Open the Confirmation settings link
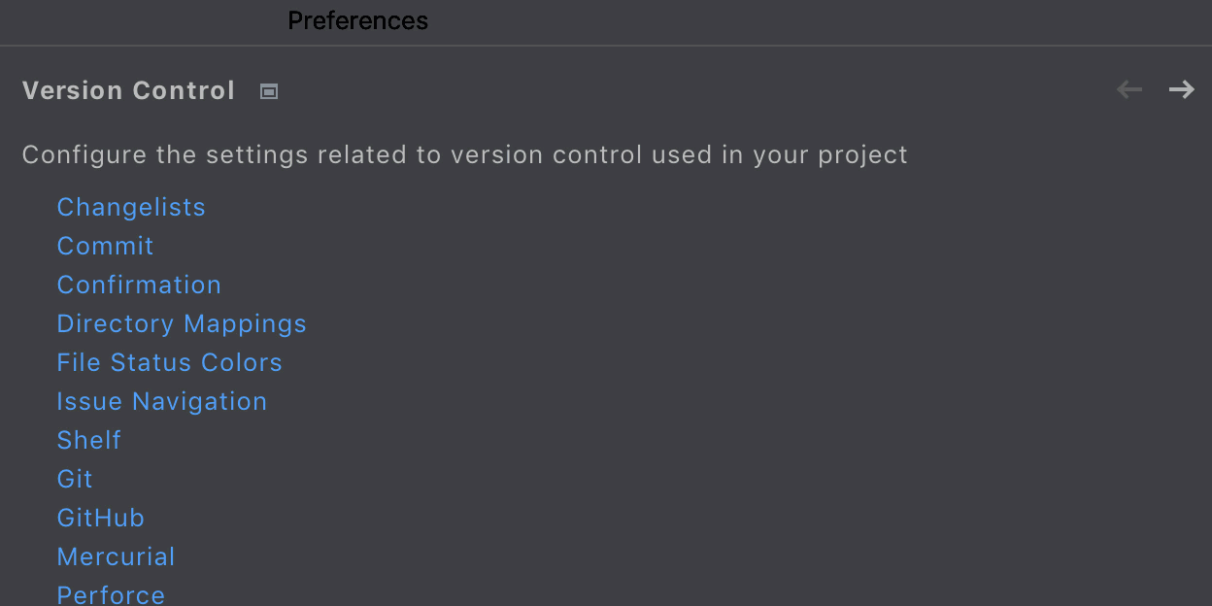 click(139, 285)
